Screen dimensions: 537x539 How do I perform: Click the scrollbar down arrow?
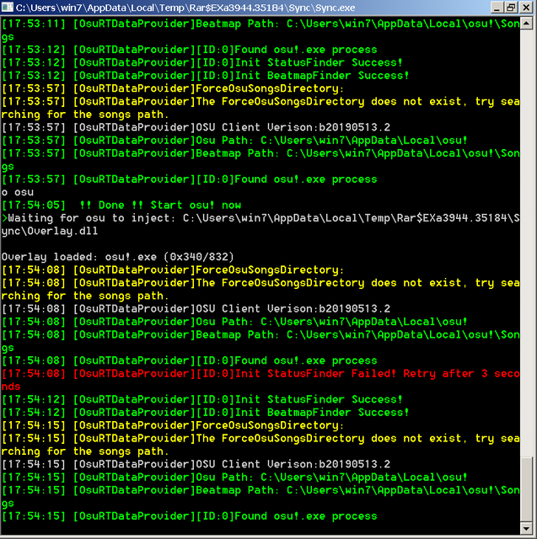pyautogui.click(x=526, y=528)
